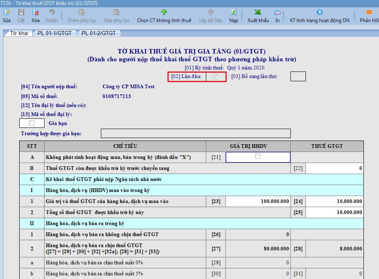Click row Thuế GTGT còn được khấu trừ
Viewport: 379px width, 279px height.
click(192, 168)
